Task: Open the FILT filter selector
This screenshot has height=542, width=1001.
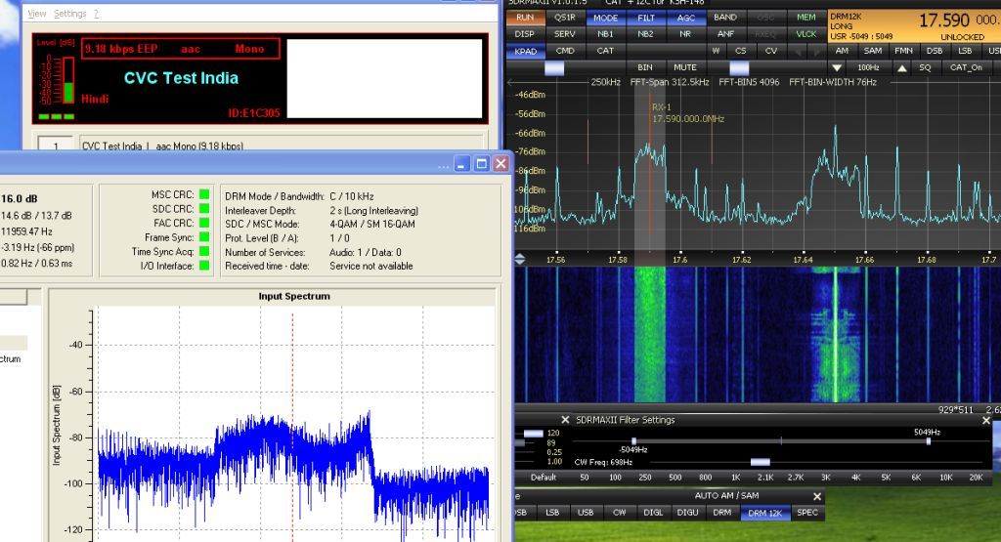Action: 645,18
